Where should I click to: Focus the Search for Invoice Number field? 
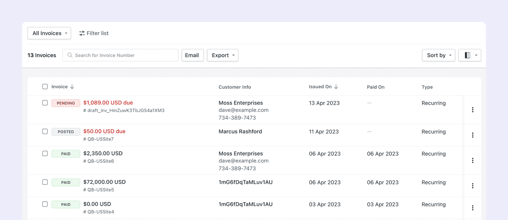click(121, 55)
